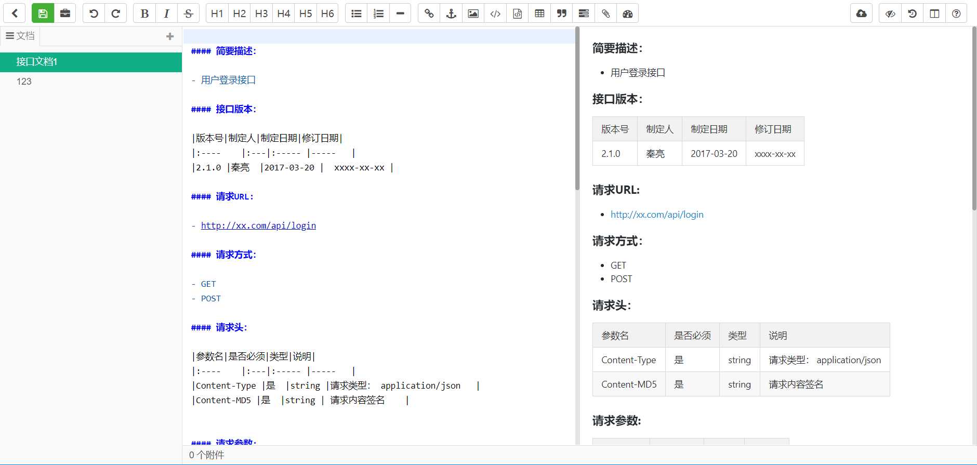Viewport: 977px width, 465px height.
Task: Save the document with the green save icon
Action: coord(43,14)
